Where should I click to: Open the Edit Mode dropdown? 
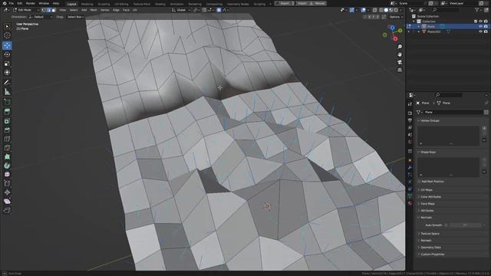(x=26, y=10)
